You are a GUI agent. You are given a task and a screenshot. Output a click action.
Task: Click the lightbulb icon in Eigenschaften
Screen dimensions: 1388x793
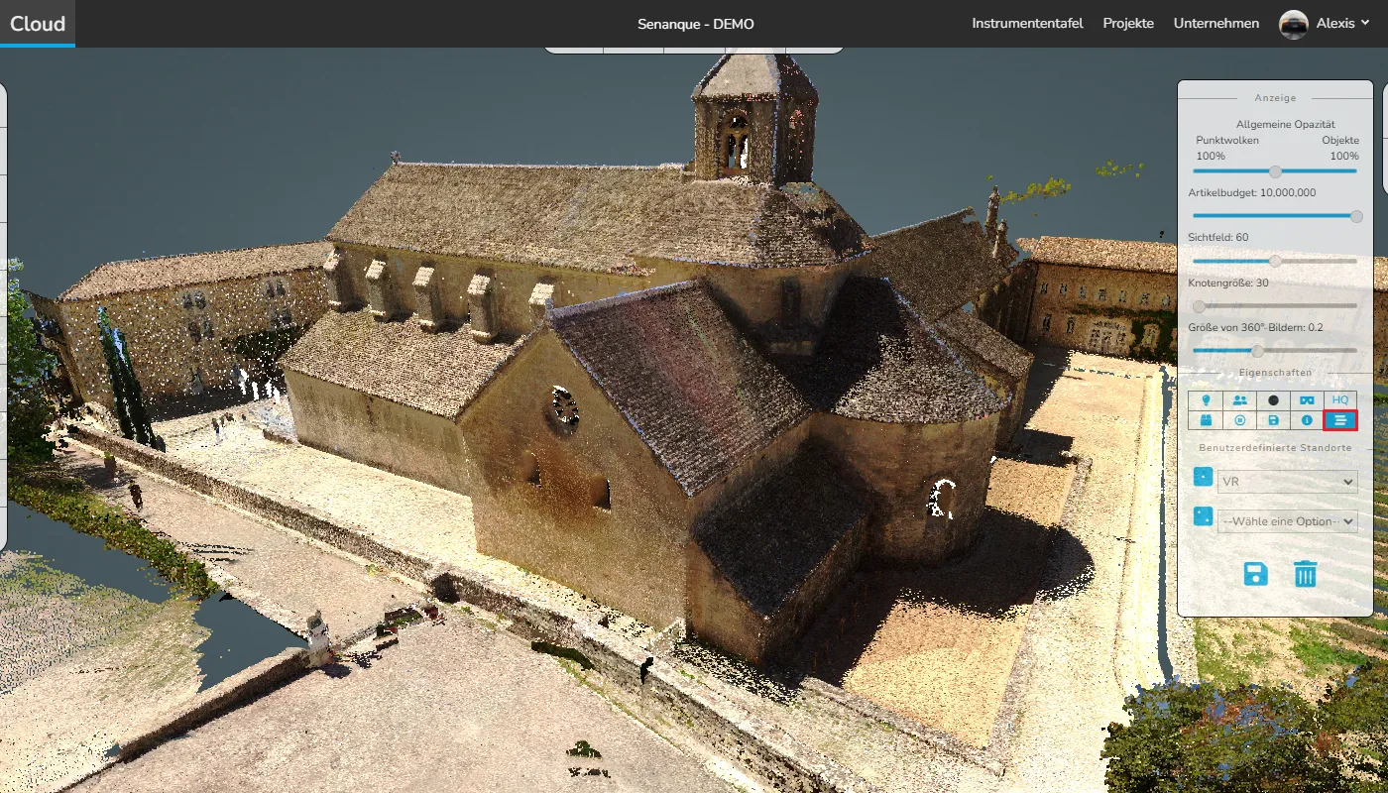click(x=1206, y=399)
